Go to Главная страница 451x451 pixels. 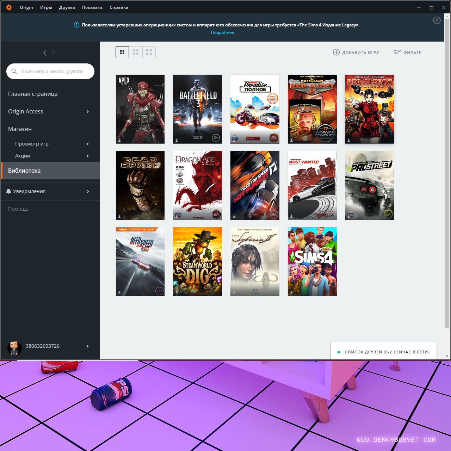(x=33, y=94)
